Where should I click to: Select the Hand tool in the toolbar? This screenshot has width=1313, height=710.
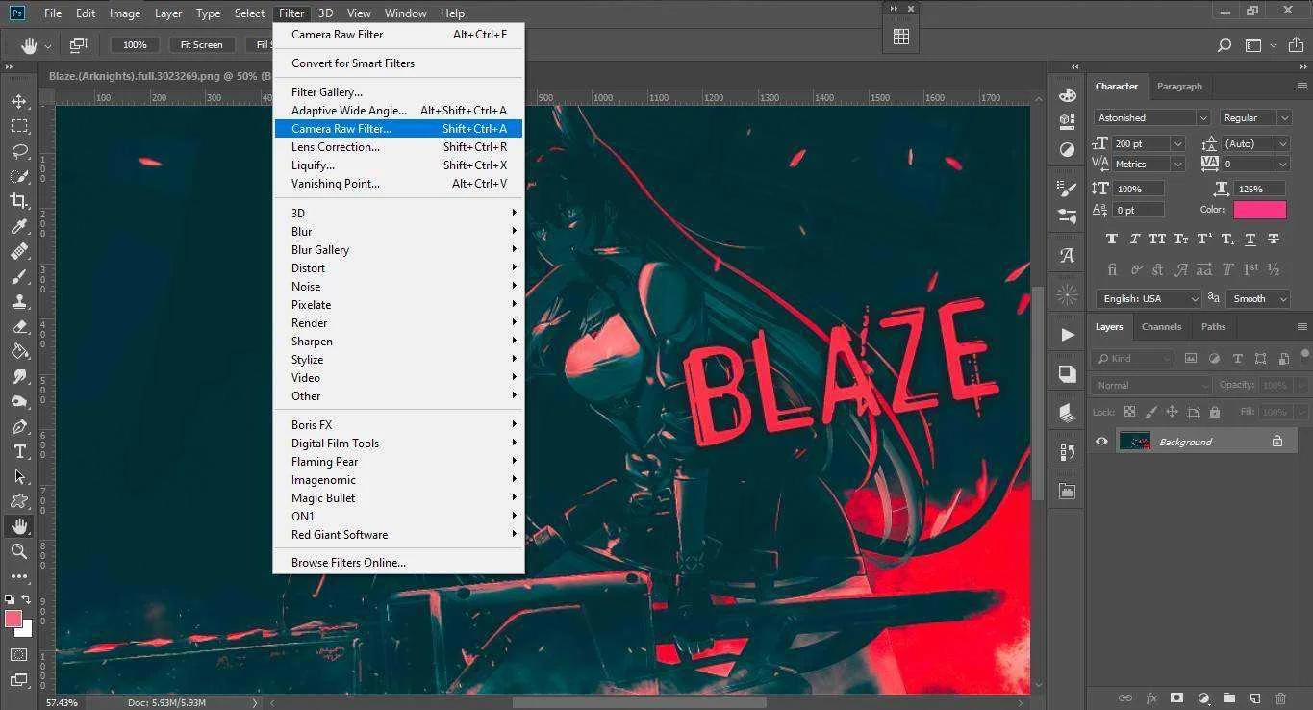point(19,526)
